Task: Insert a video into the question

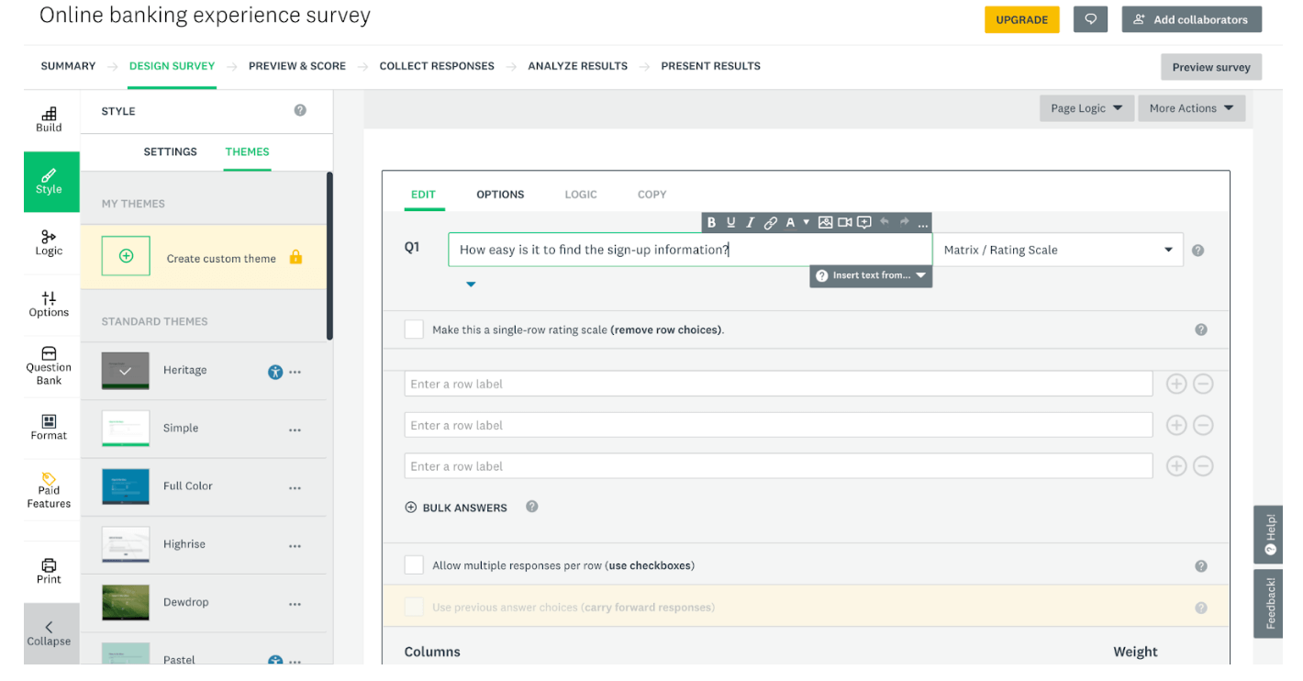Action: coord(844,222)
